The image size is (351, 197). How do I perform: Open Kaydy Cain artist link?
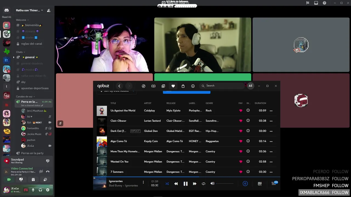[x=151, y=141]
